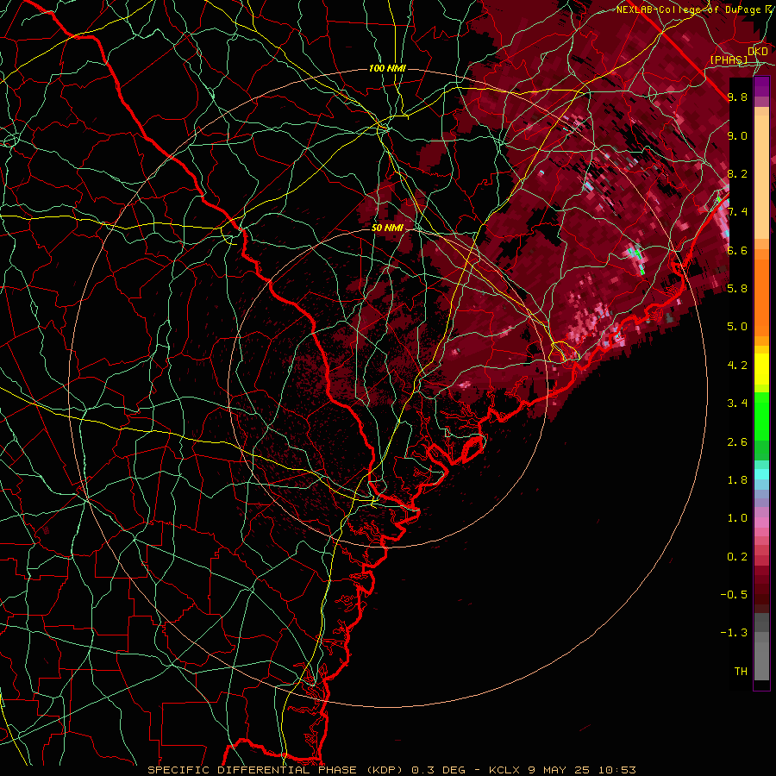Click the 4.2 value on the color scale

737,366
